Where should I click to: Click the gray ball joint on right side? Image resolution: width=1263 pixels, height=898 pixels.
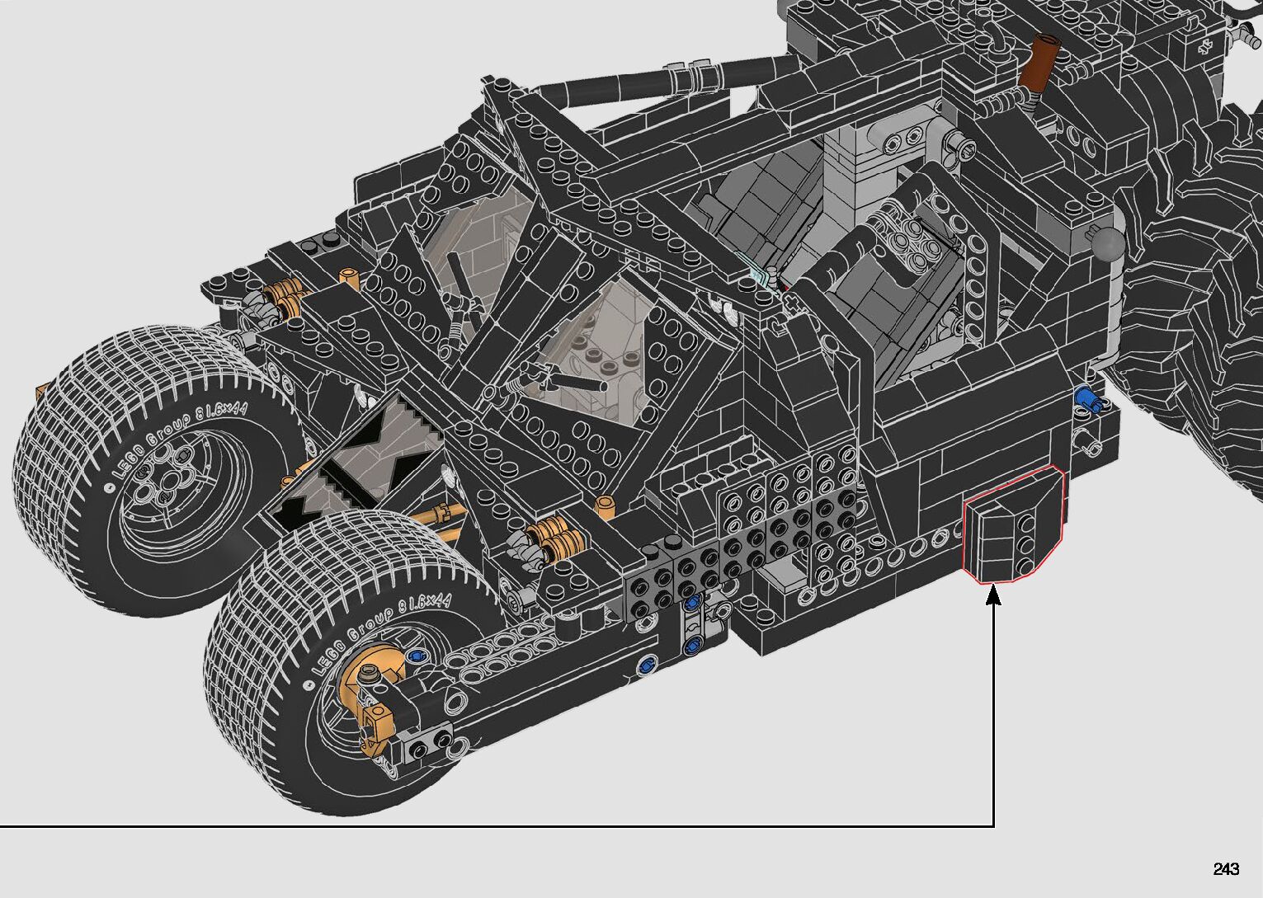pyautogui.click(x=1107, y=244)
